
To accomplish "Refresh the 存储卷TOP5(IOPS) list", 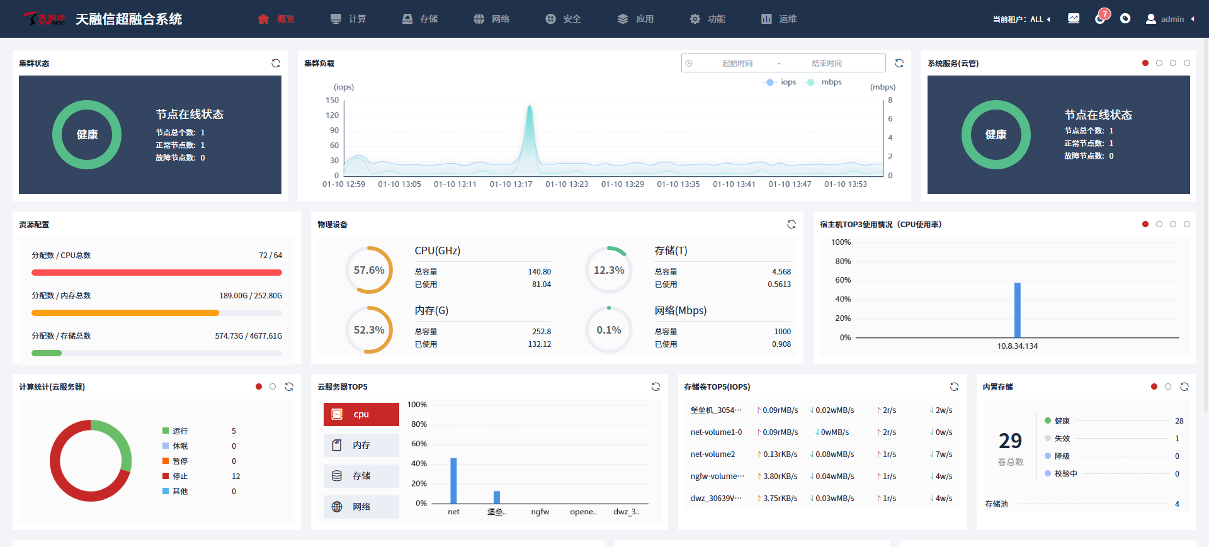I will coord(954,386).
